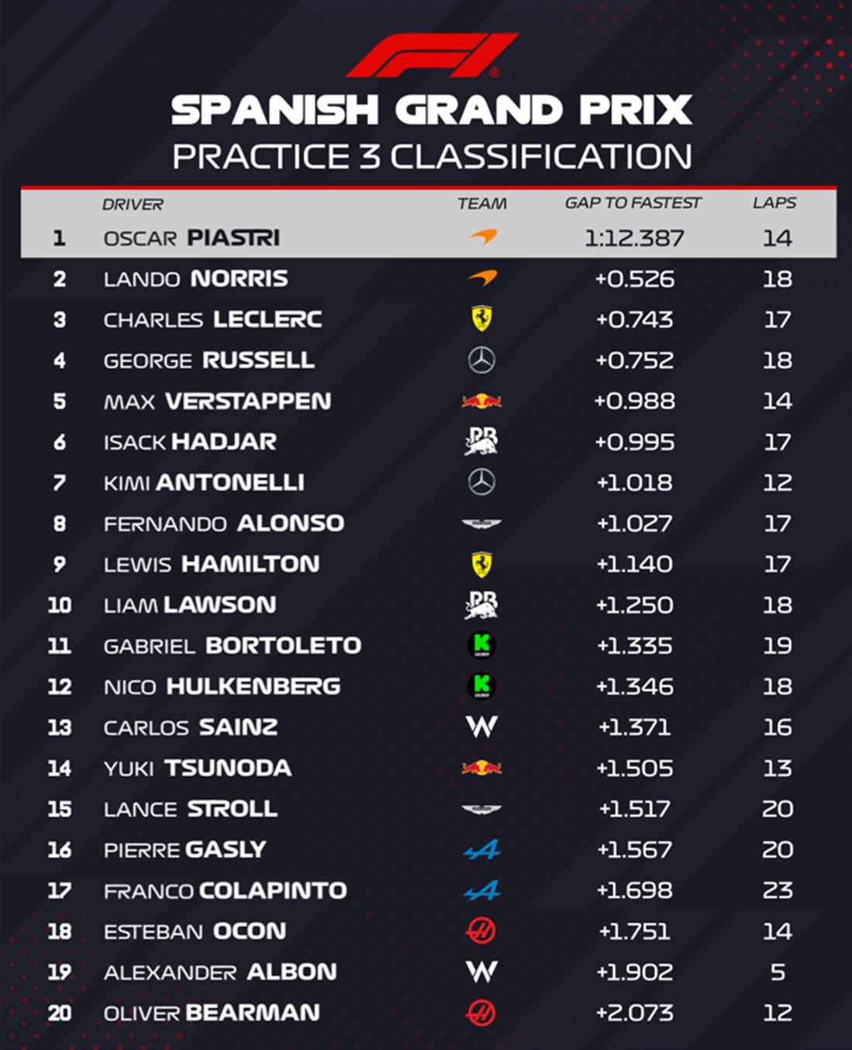Click the McLaren logo in Oscar Piastri's row

point(482,237)
